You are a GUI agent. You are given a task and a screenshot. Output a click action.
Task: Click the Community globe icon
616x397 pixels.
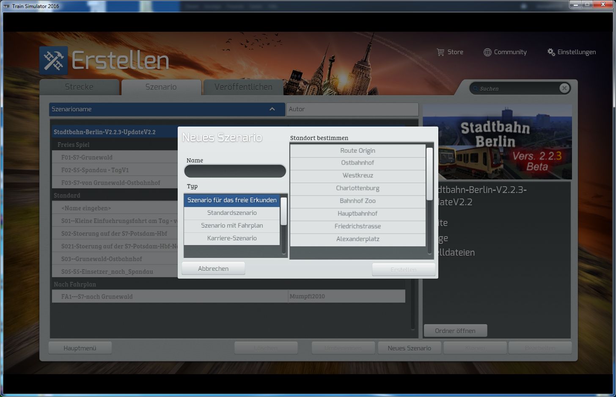tap(487, 52)
